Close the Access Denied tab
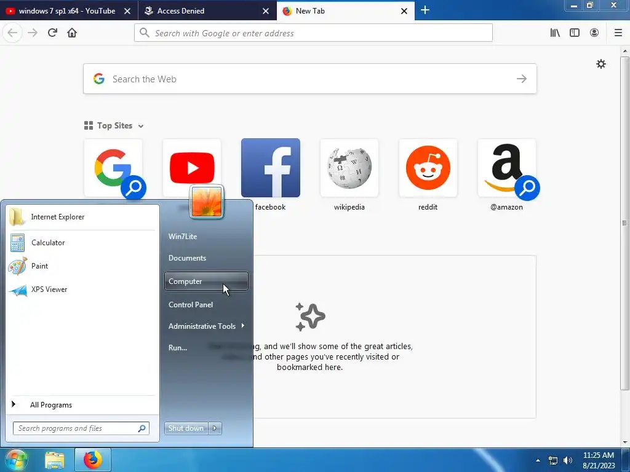 [266, 11]
